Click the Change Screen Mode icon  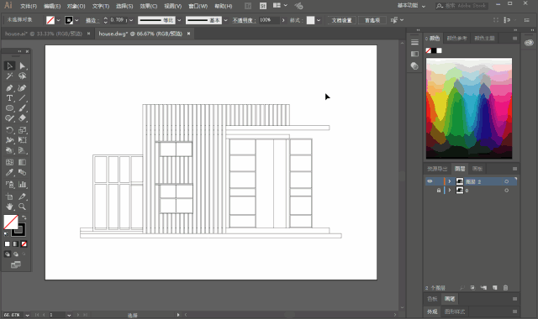[15, 264]
